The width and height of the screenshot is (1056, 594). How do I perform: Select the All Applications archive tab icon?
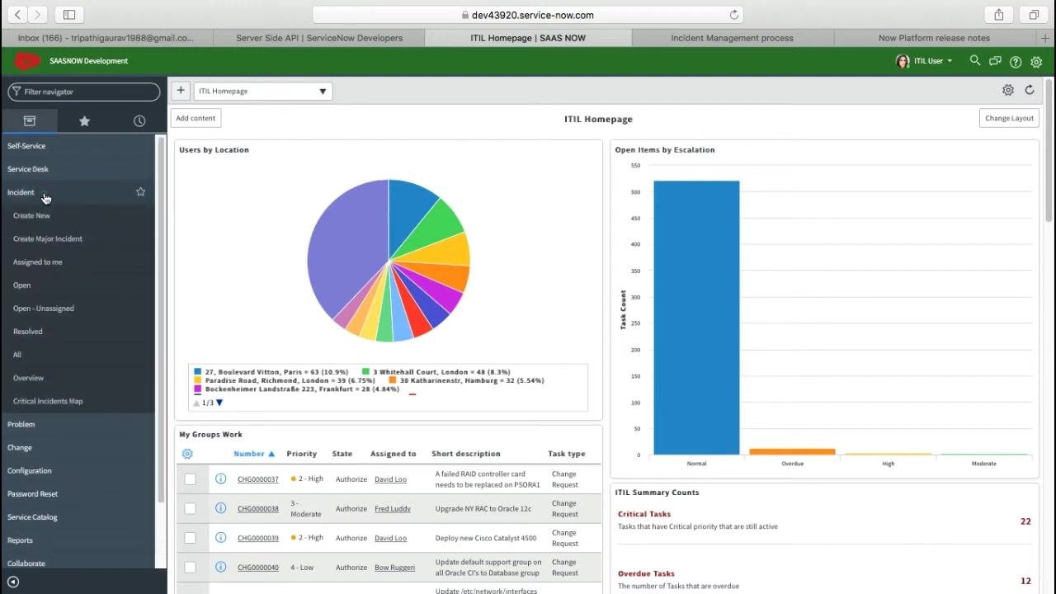tap(30, 121)
